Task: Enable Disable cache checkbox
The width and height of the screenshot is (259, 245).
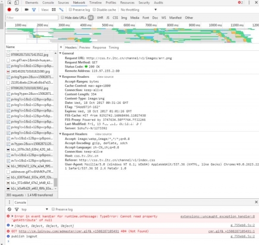Action: (94, 10)
